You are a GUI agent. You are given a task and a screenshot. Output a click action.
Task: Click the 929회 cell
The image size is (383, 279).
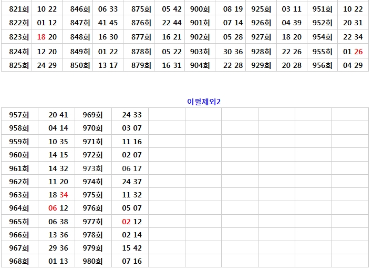tap(261, 65)
